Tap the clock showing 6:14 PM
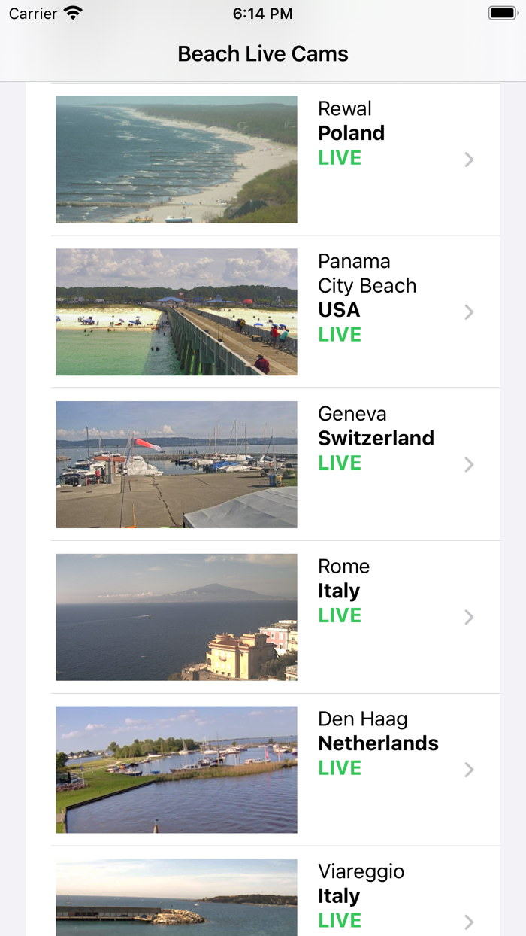The width and height of the screenshot is (526, 936). coord(263,13)
